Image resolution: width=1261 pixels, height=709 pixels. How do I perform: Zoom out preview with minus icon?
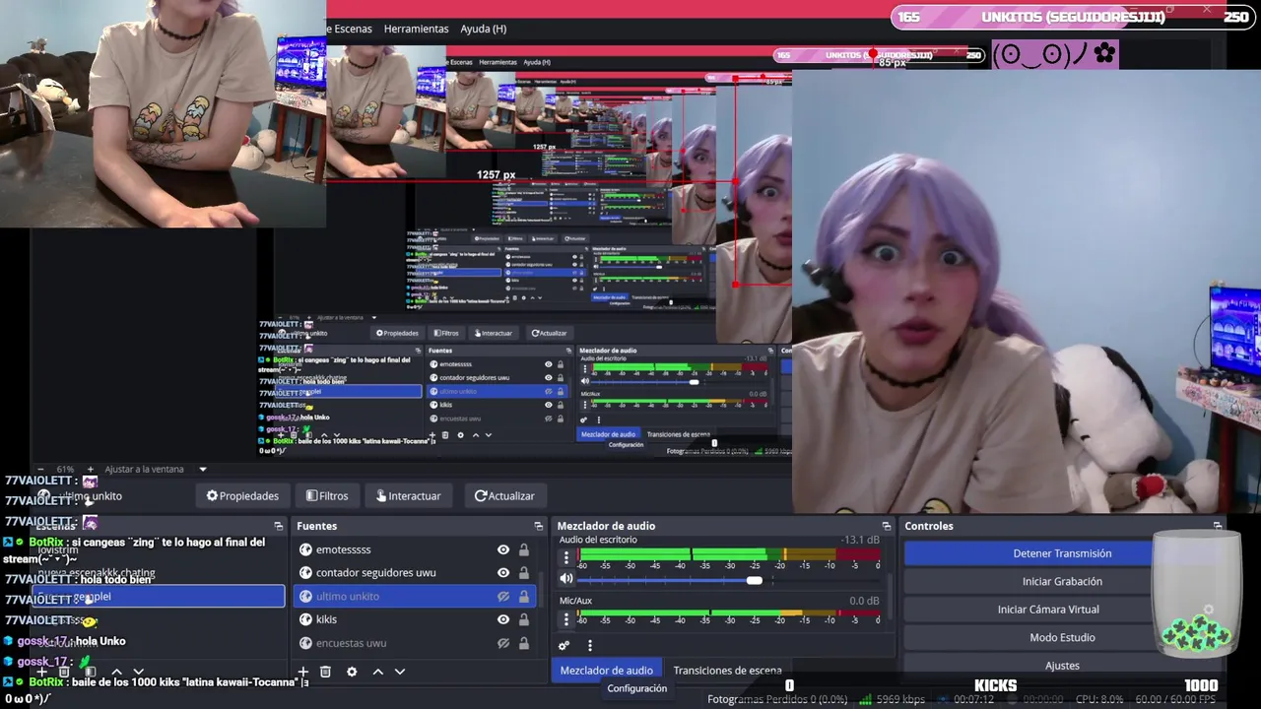[40, 470]
